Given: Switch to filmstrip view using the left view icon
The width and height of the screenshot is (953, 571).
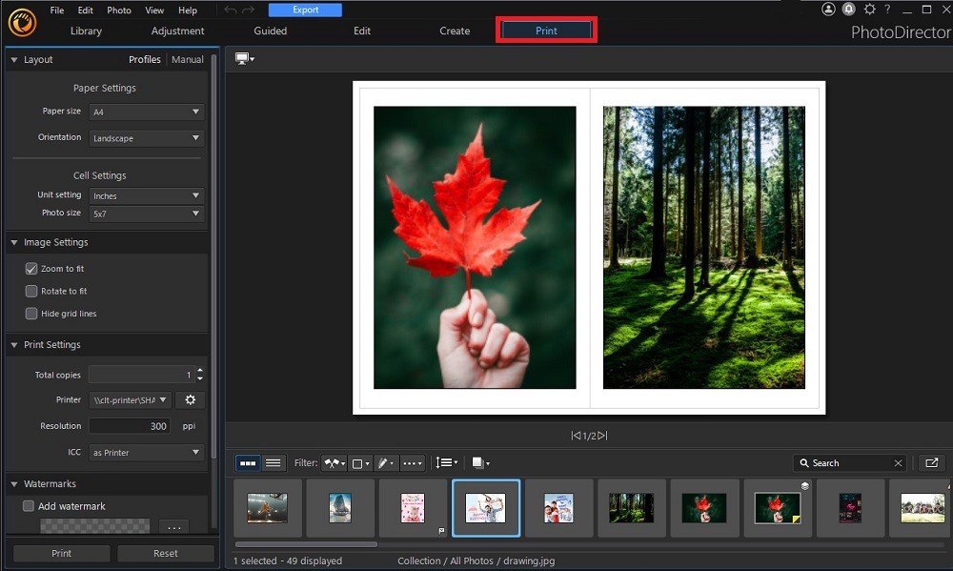Looking at the screenshot, I should coord(248,462).
